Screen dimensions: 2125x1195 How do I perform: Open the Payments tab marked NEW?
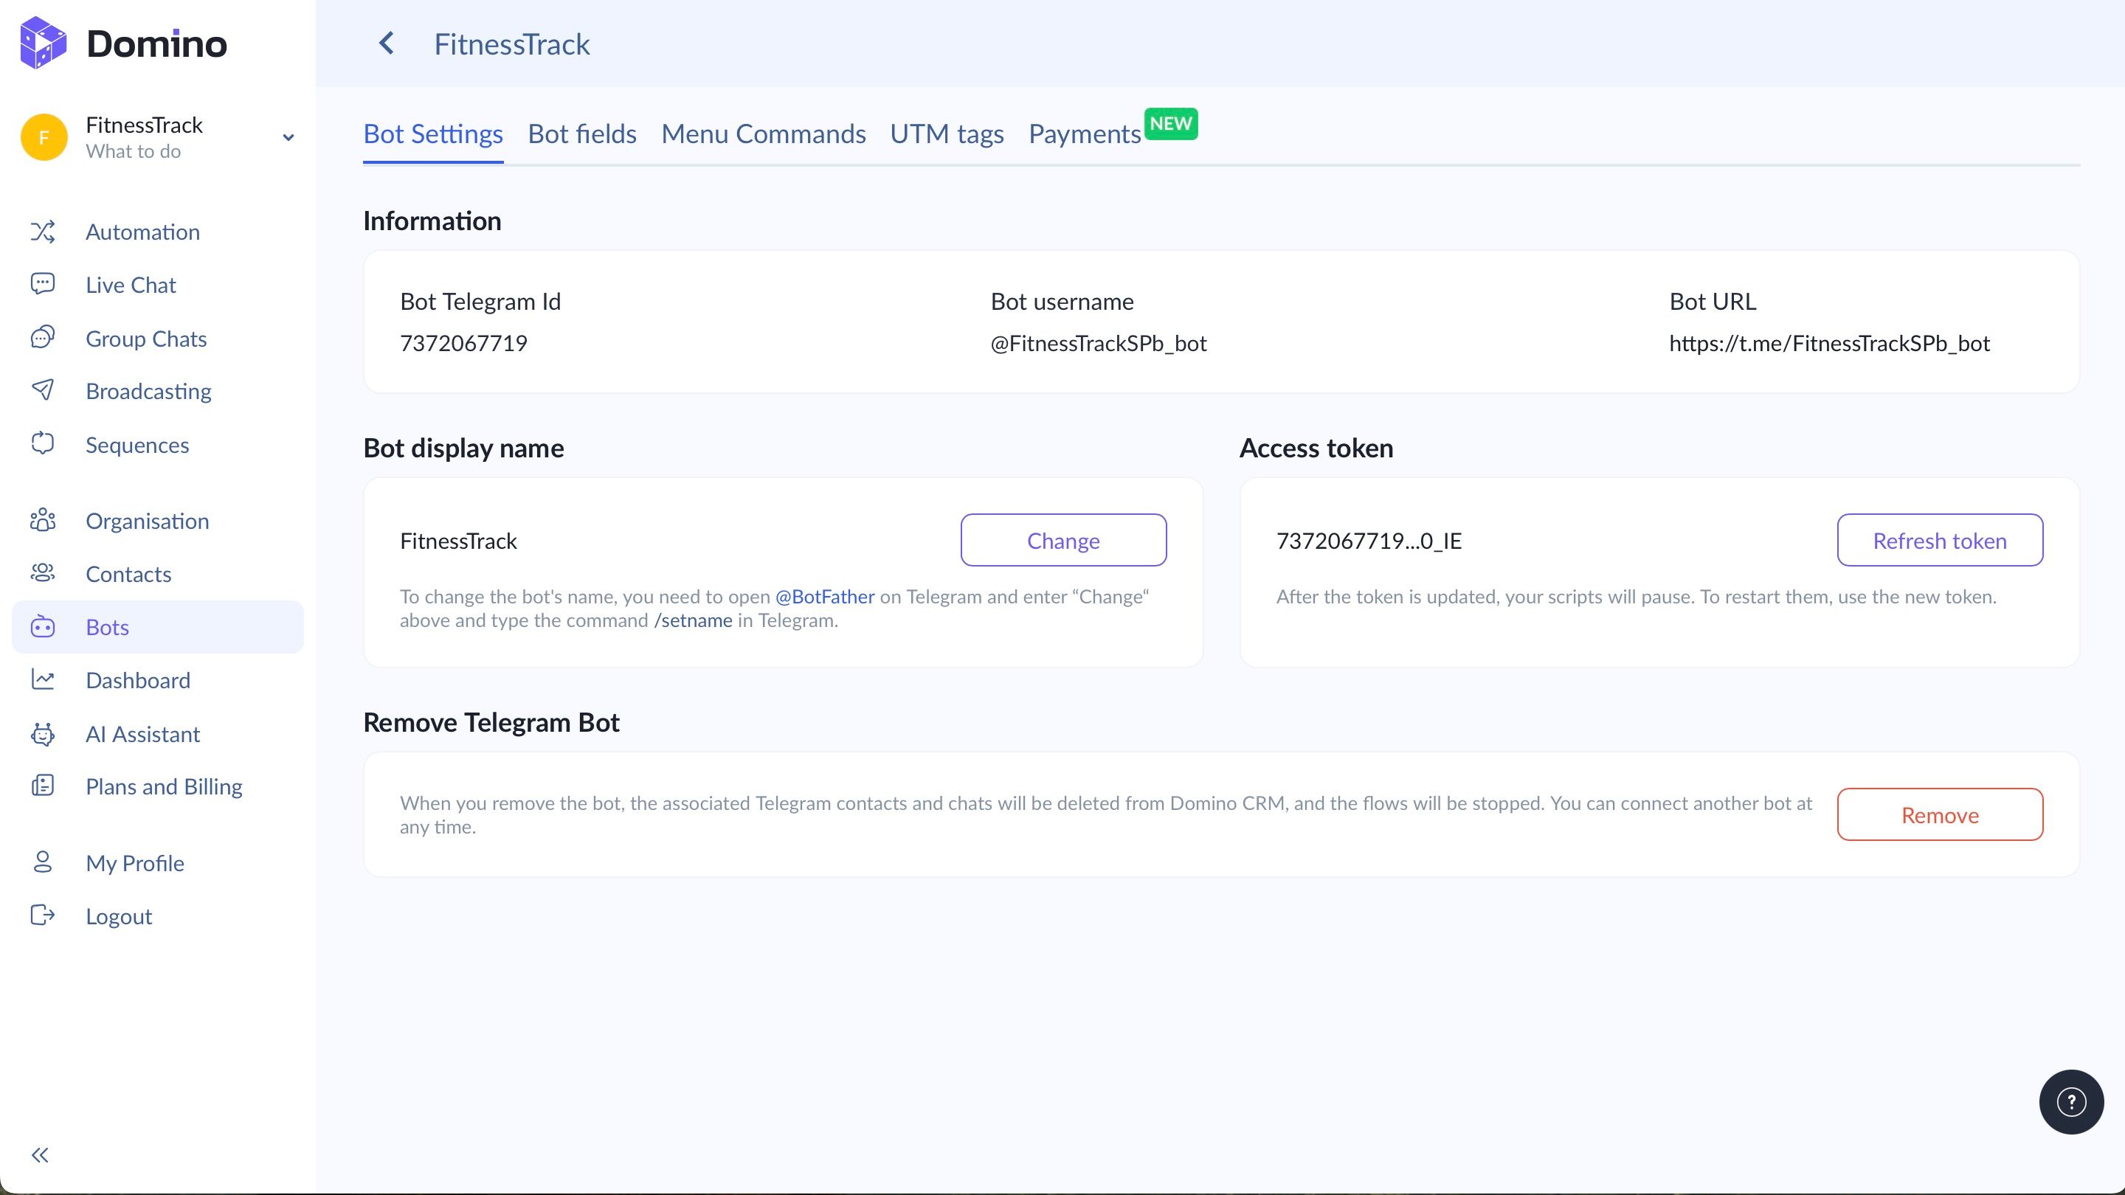pyautogui.click(x=1084, y=134)
